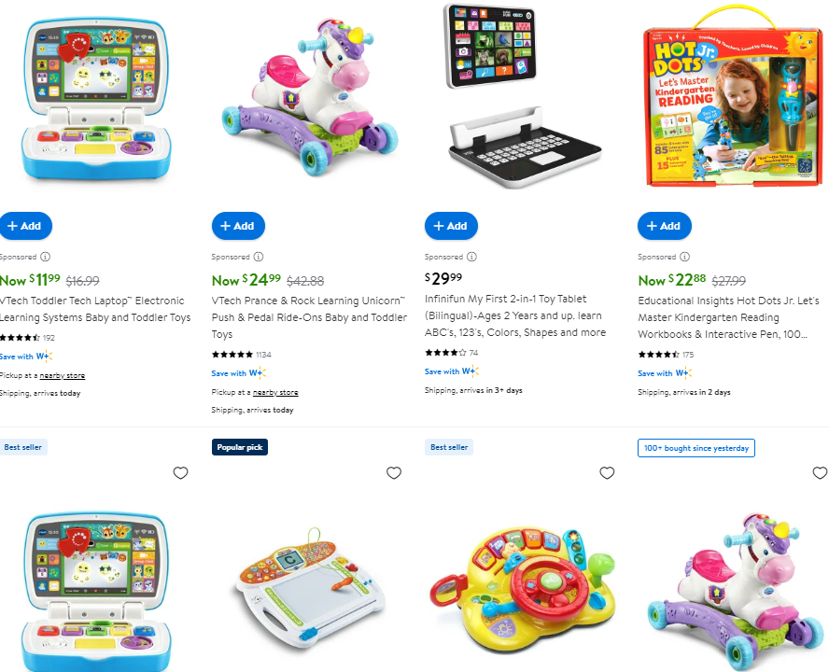Open nearby store link under Toddler Laptop
The height and width of the screenshot is (672, 829).
pyautogui.click(x=63, y=375)
